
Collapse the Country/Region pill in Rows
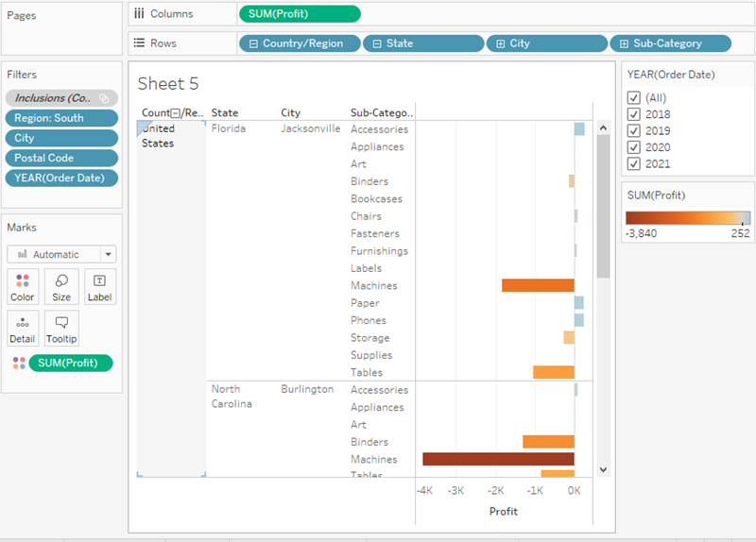coord(253,43)
